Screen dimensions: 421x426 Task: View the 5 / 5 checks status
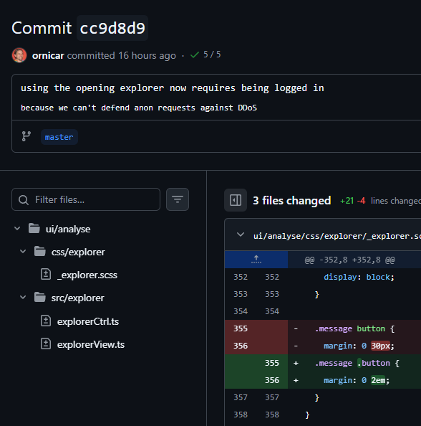coord(205,55)
